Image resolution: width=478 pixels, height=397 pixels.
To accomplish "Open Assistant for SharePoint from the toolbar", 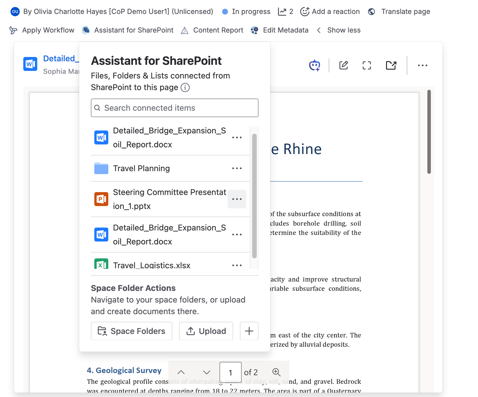I will pos(128,30).
